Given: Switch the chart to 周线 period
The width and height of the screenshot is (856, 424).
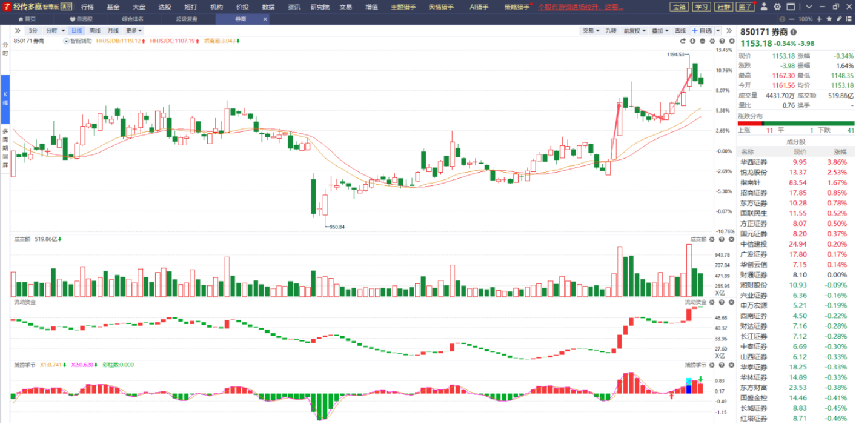Looking at the screenshot, I should click(x=95, y=30).
